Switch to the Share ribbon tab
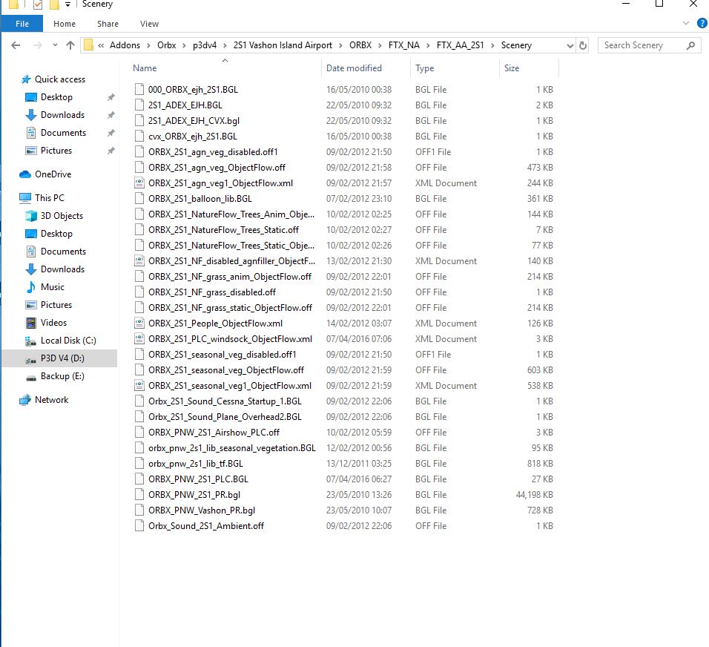The height and width of the screenshot is (647, 709). [x=108, y=24]
